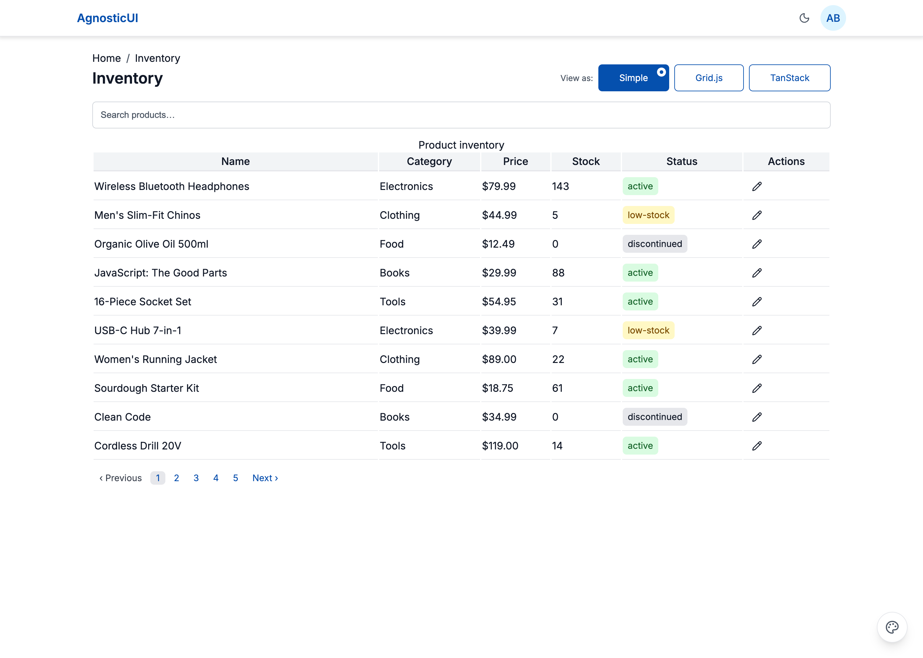Screen dimensions: 923x658
Task: Edit Clean Code using its pencil icon
Action: click(x=756, y=417)
